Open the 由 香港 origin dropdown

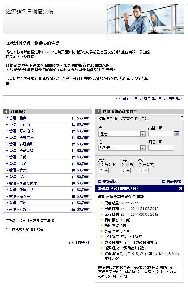(143, 134)
